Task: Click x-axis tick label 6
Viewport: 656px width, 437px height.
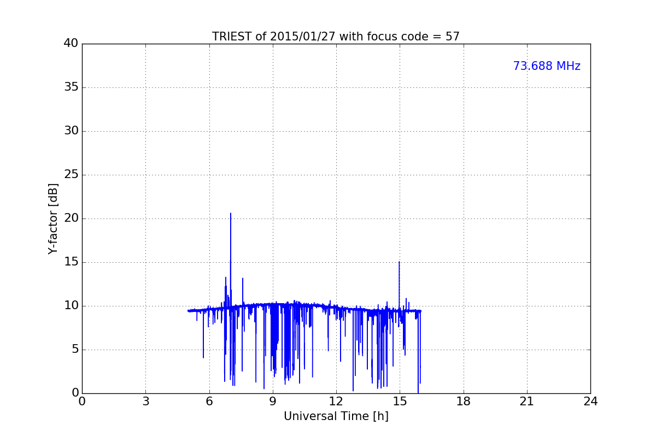Action: (209, 401)
